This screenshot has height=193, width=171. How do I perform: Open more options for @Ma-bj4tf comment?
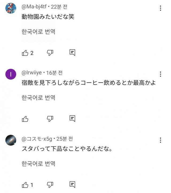point(160,8)
